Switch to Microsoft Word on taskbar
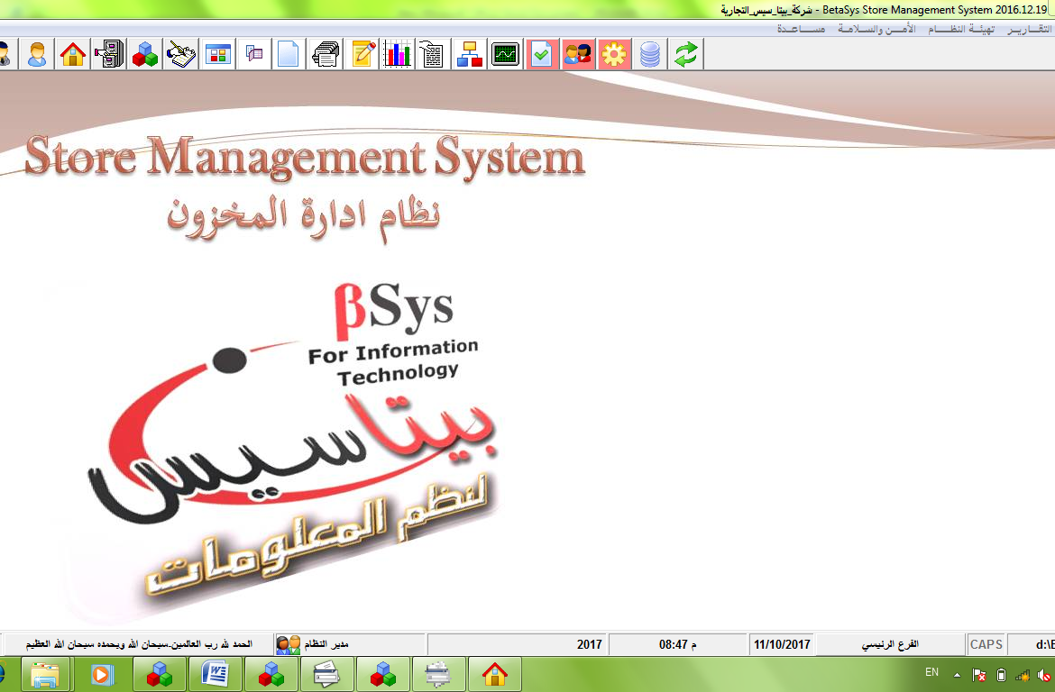This screenshot has width=1055, height=692. click(215, 674)
